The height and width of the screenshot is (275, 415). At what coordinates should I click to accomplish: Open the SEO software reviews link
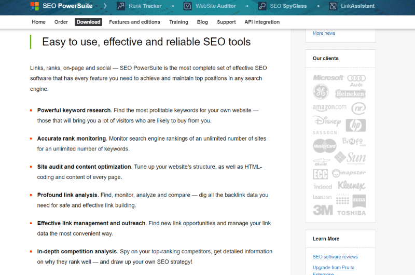coord(335,257)
